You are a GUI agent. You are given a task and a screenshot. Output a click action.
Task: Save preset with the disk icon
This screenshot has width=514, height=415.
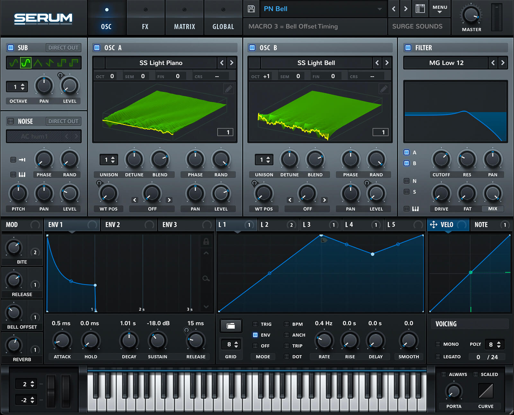(251, 9)
